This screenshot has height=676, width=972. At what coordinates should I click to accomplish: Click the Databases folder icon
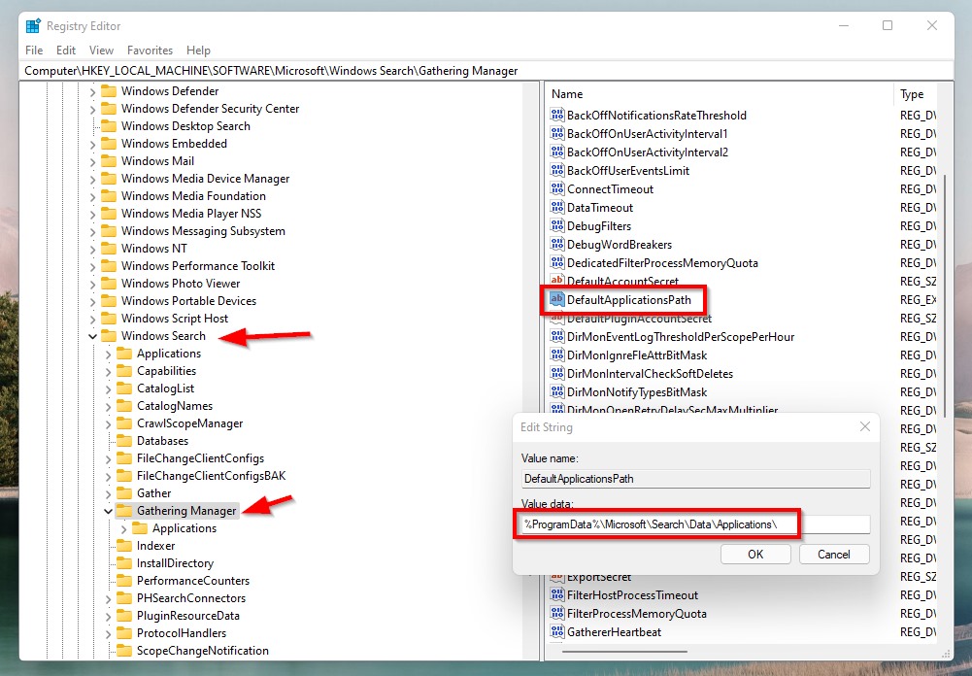tap(124, 441)
